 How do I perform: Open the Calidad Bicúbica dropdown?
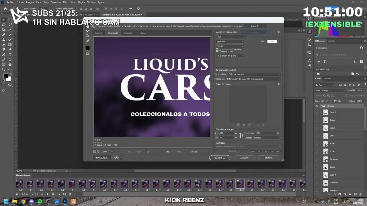point(267,138)
